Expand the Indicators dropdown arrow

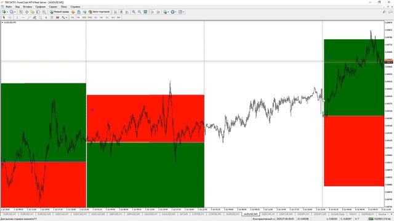[x=168, y=12]
